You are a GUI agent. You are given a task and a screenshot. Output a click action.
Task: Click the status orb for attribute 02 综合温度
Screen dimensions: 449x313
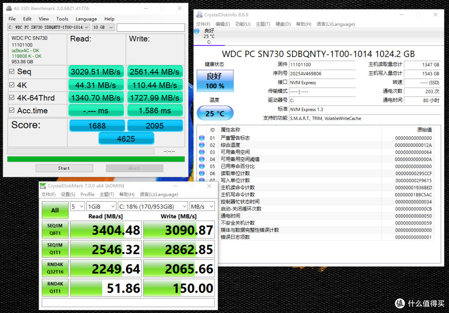[x=202, y=145]
